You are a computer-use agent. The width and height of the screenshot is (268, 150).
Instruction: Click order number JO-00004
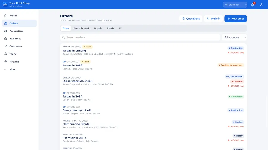(x=76, y=78)
